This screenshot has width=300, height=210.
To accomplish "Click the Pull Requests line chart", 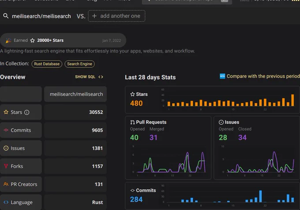I will (x=169, y=162).
